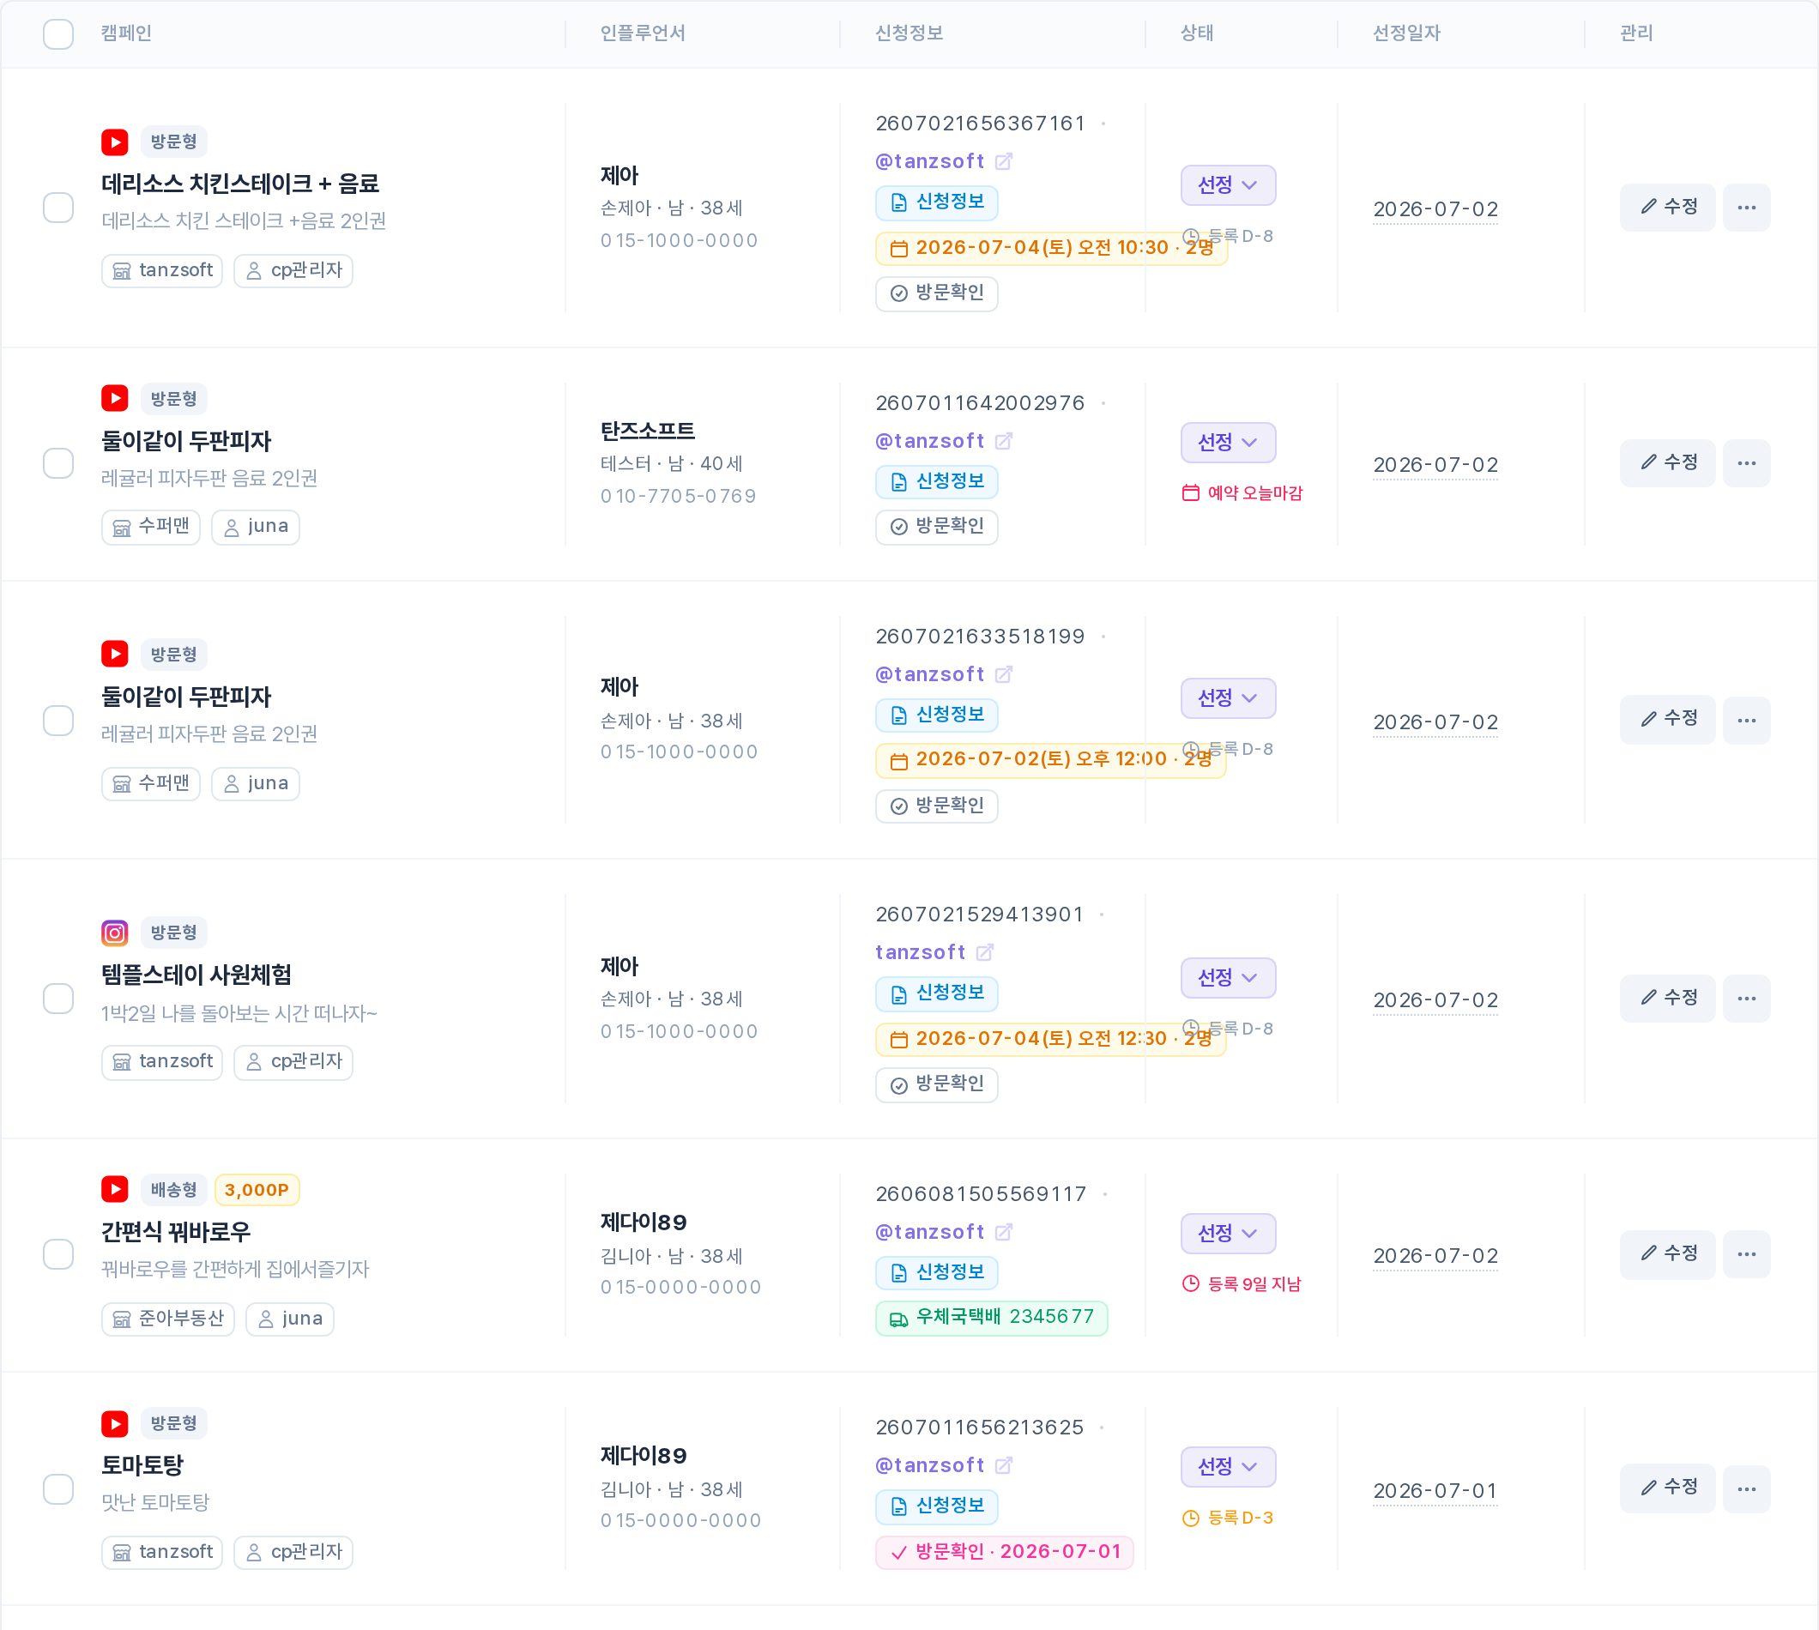Screen dimensions: 1819x1630
Task: Click the 상태 column header
Action: click(x=1198, y=33)
